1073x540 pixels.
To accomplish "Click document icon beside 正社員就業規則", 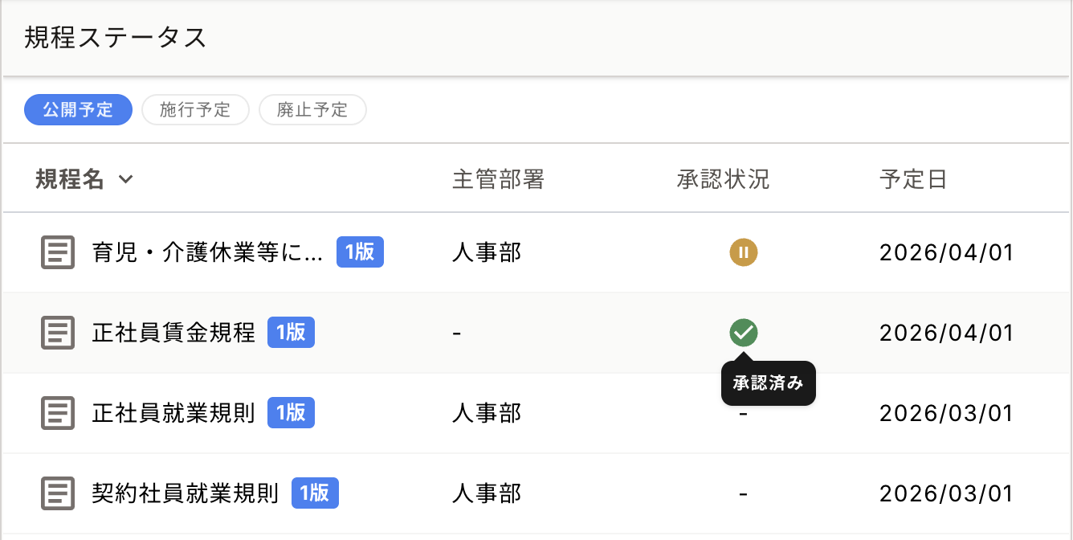I will 58,413.
